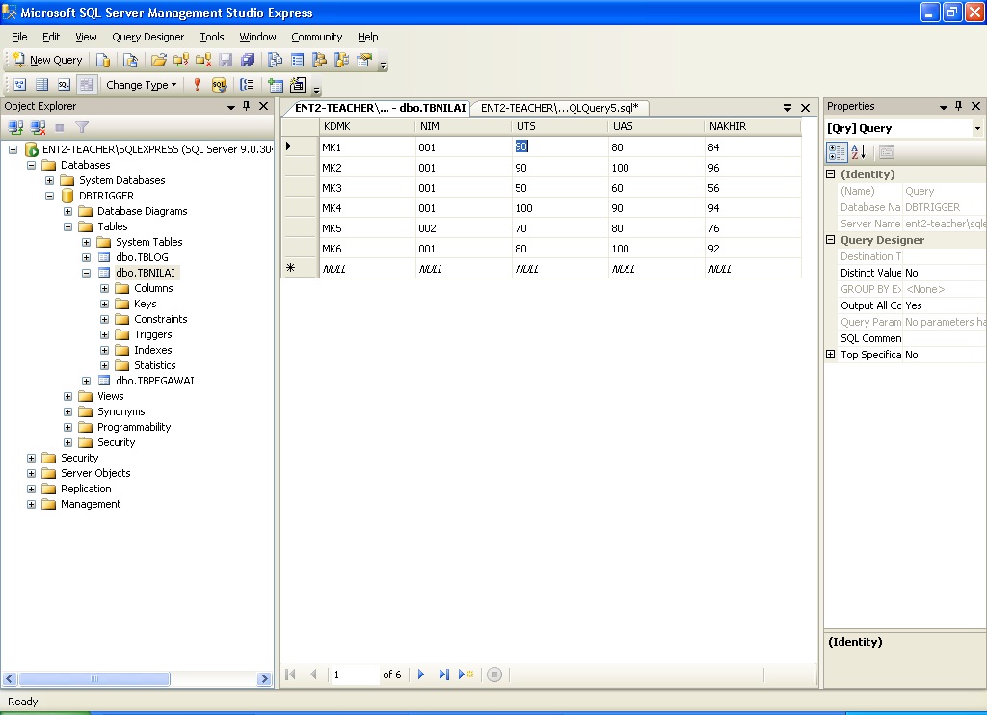Click the New Query toolbar button
The width and height of the screenshot is (987, 715).
pos(46,60)
